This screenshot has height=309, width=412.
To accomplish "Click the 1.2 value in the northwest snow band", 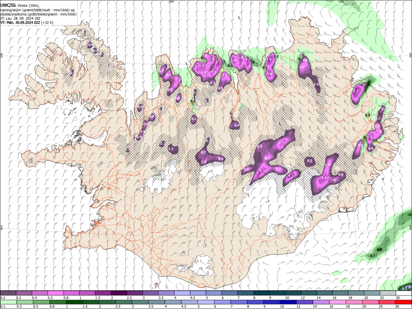I will coord(178,79).
